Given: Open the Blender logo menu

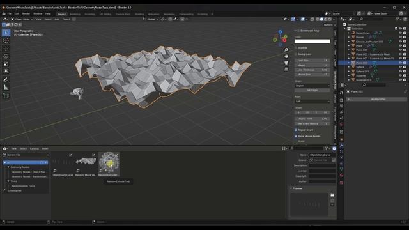Looking at the screenshot, I should tap(4, 14).
